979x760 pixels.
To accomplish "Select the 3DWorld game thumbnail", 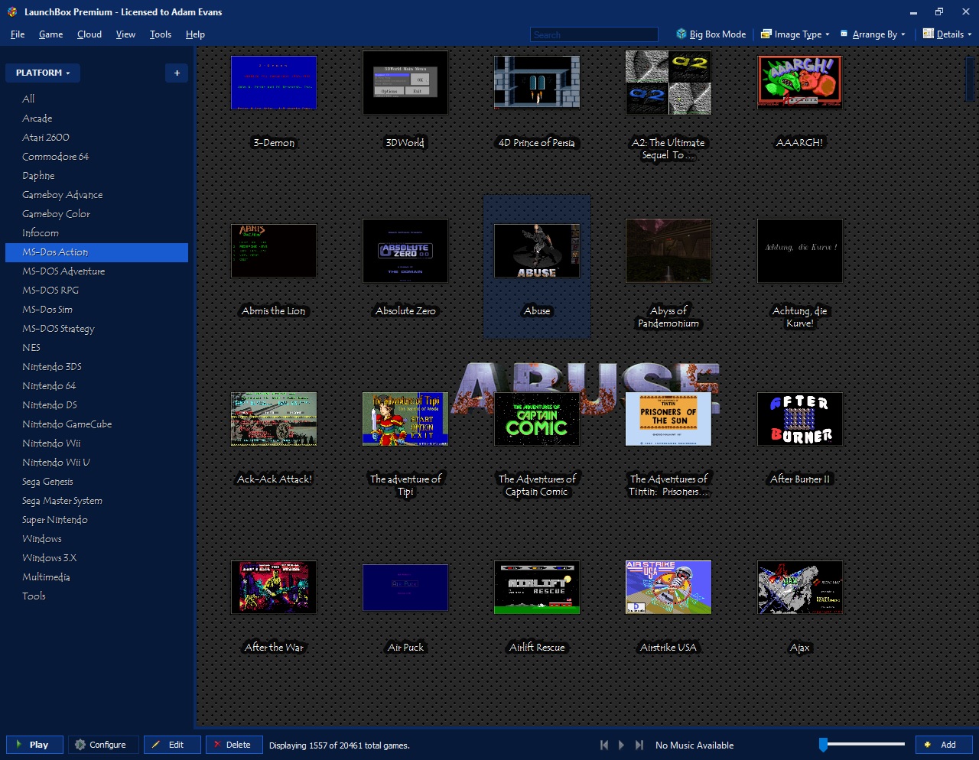I will (405, 83).
